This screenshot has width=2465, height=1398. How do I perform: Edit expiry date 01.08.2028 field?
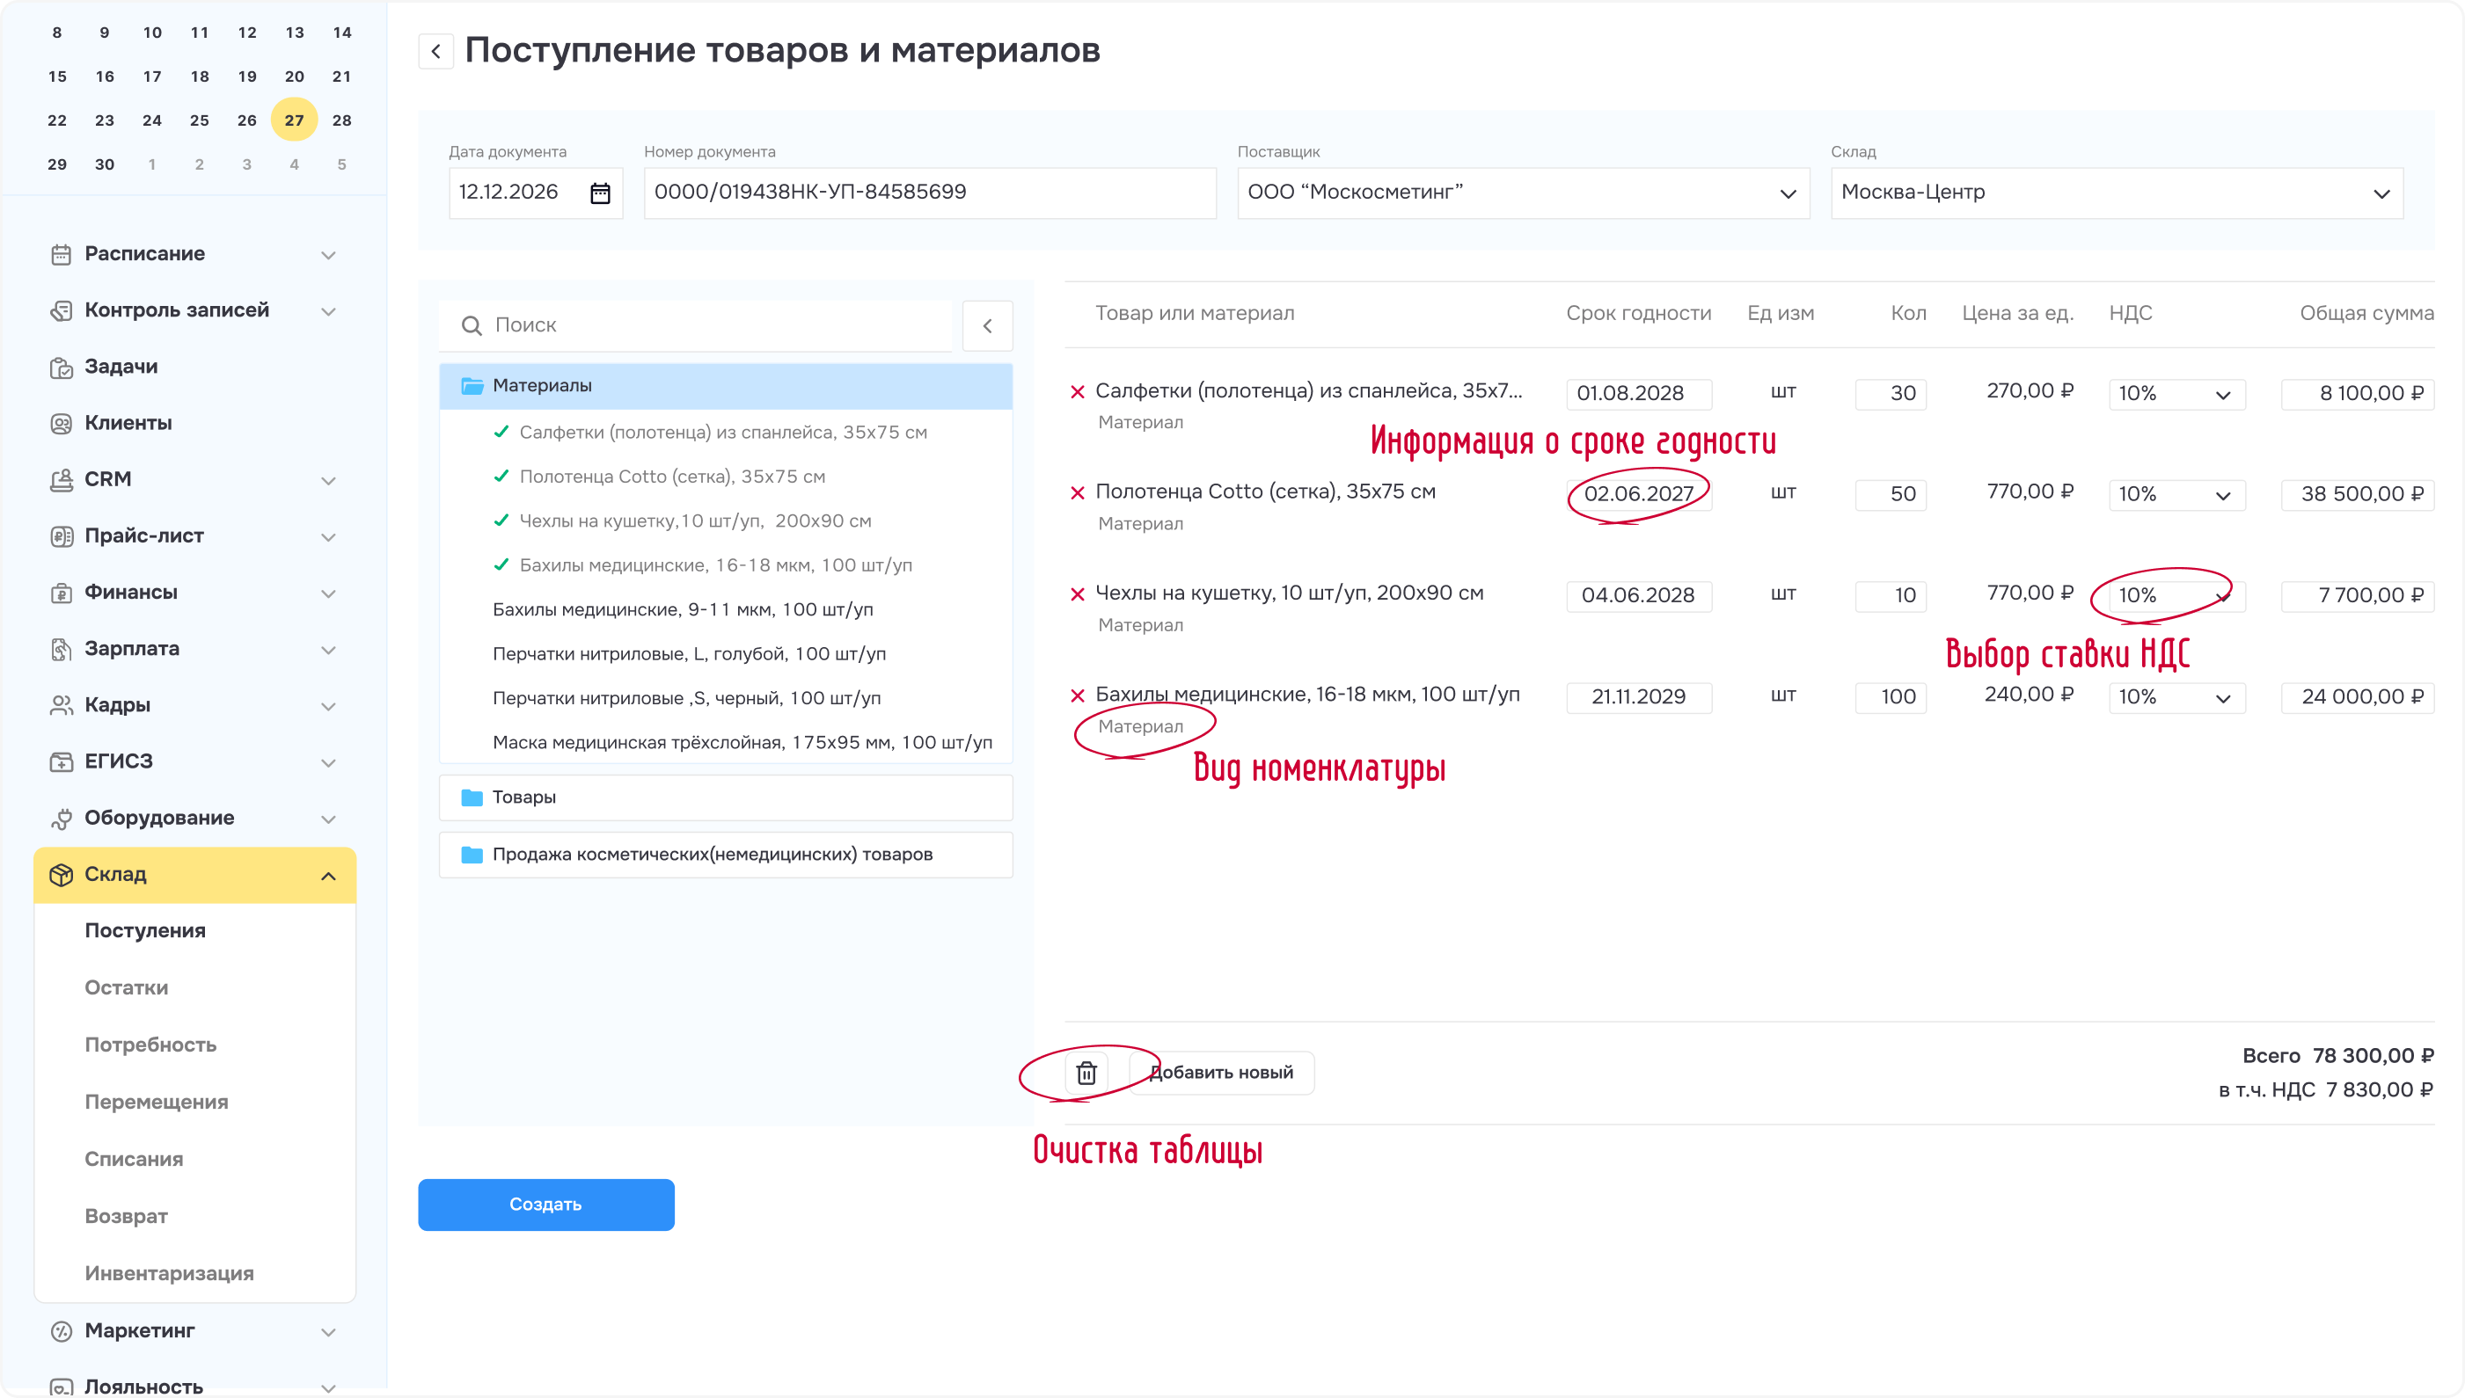[1639, 394]
